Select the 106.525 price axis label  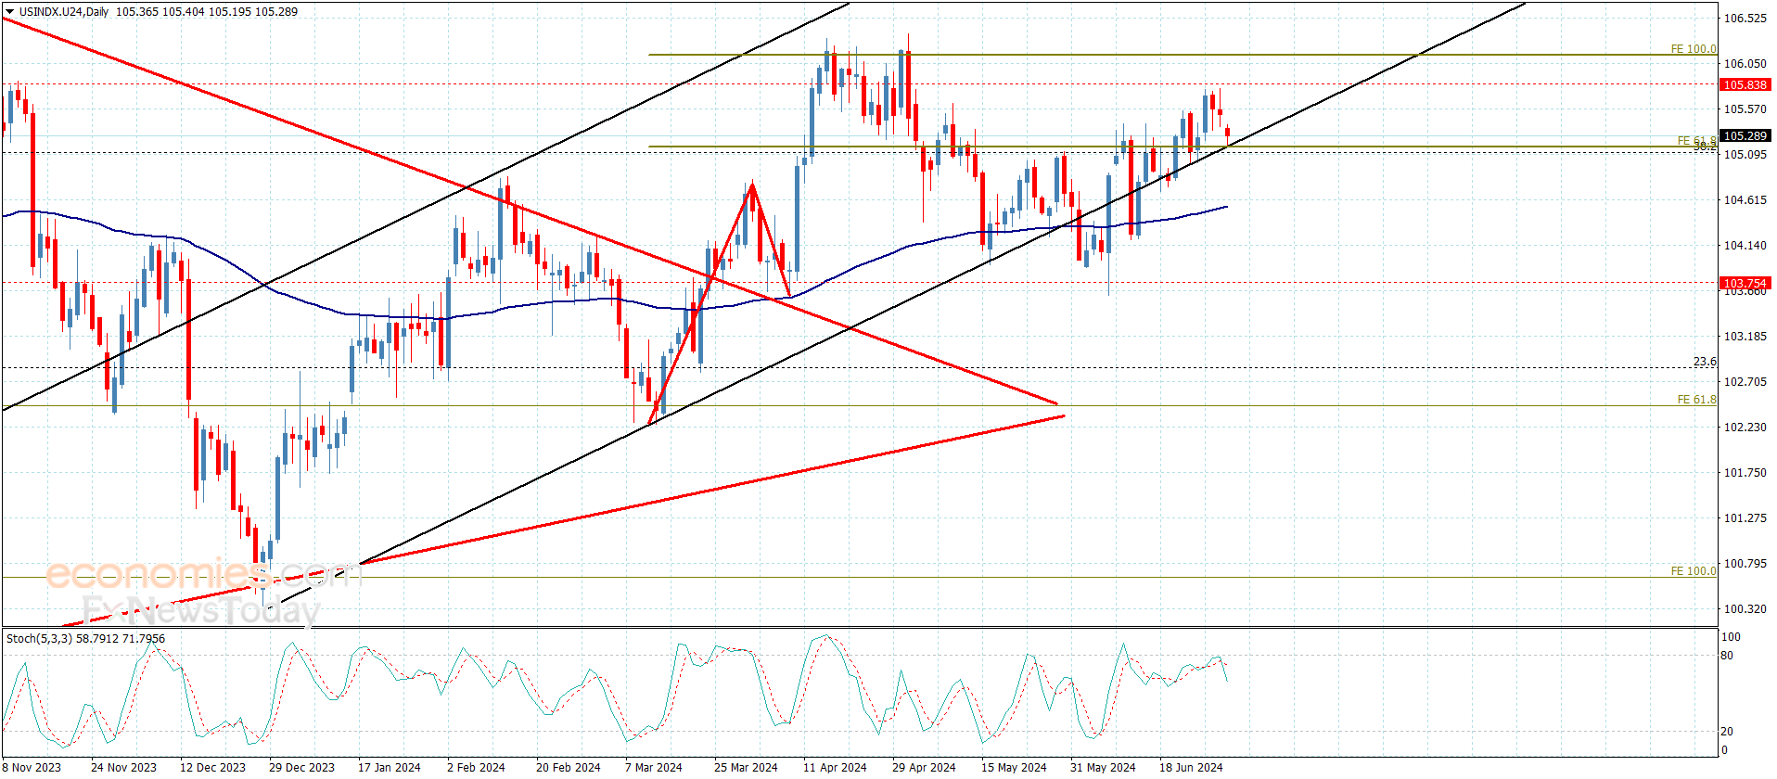point(1745,19)
